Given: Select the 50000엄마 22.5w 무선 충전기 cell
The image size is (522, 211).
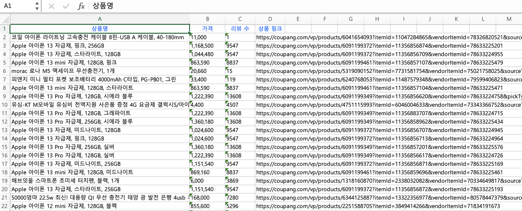Looking at the screenshot, I should 100,198.
